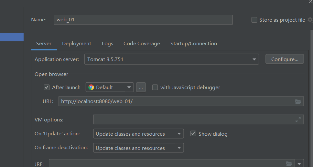Expand the JRE dropdown arrow
The height and width of the screenshot is (167, 313).
tap(300, 163)
